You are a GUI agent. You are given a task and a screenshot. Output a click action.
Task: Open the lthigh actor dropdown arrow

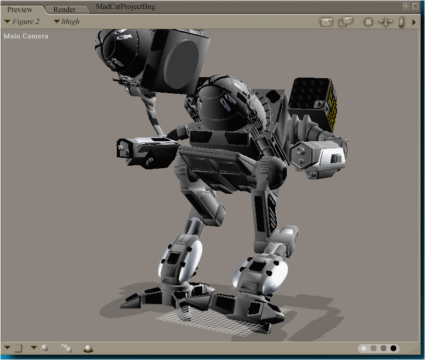[57, 21]
